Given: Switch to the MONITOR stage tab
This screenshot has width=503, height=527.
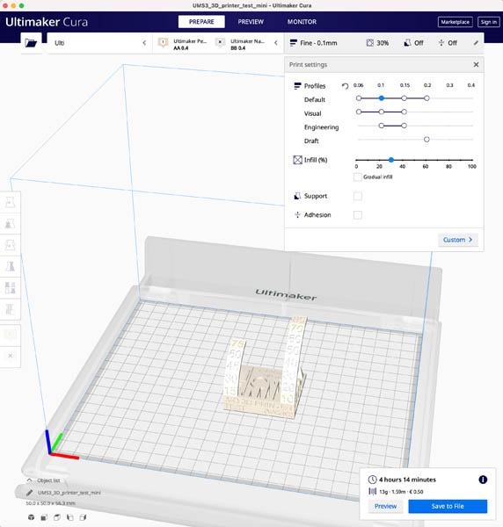Looking at the screenshot, I should click(x=302, y=21).
